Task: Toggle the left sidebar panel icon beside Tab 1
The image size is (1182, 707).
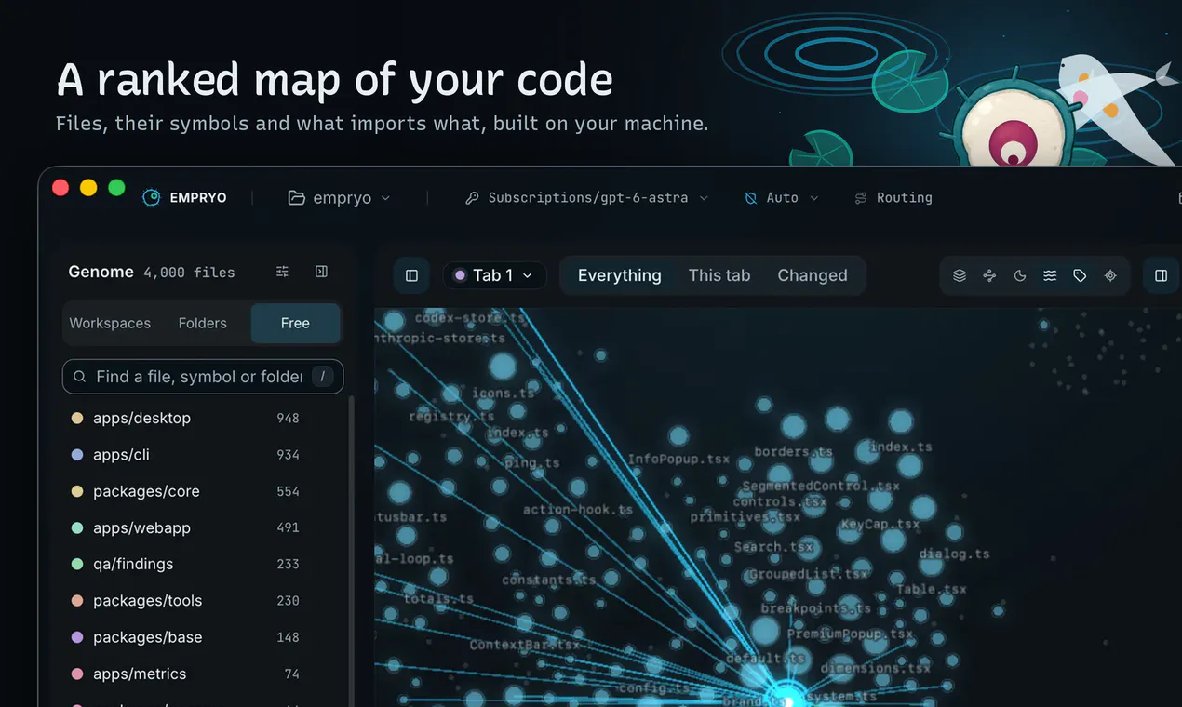Action: pyautogui.click(x=411, y=275)
